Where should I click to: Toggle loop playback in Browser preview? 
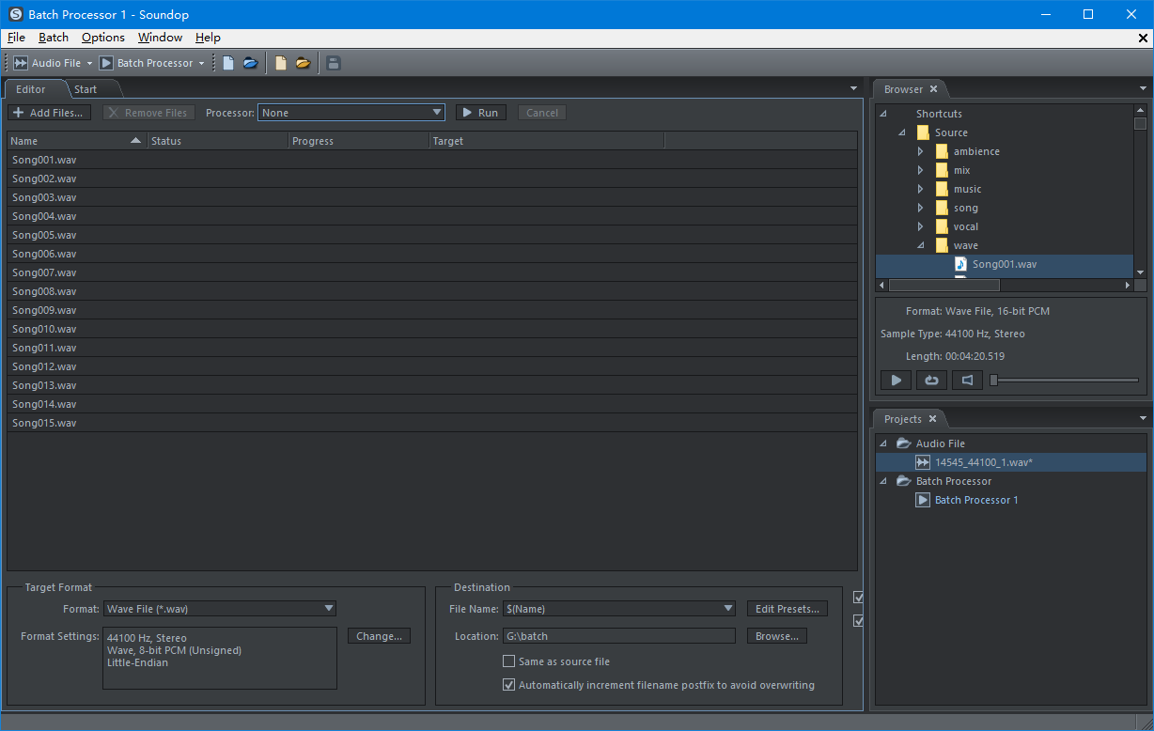[x=931, y=380]
